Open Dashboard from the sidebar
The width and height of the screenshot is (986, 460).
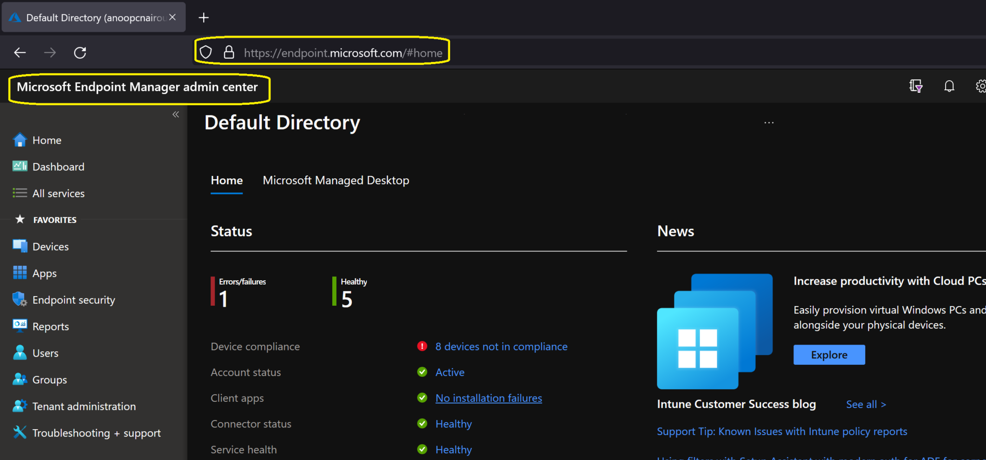click(58, 167)
